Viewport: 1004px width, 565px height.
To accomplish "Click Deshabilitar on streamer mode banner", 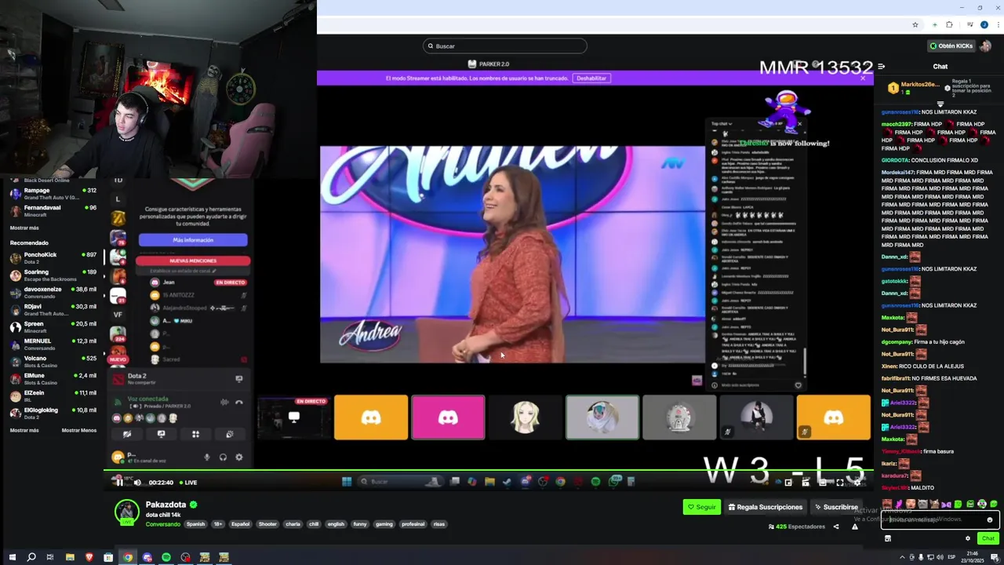I will (591, 78).
